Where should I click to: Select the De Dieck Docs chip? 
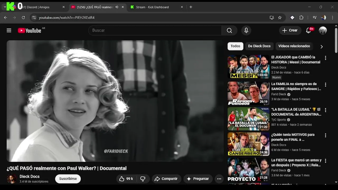pos(259,46)
